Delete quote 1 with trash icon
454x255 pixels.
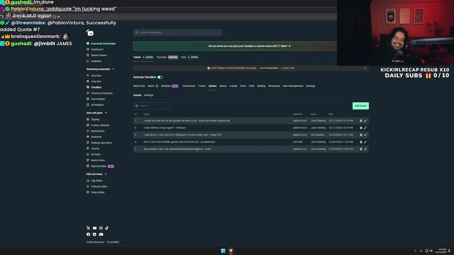[x=361, y=121]
